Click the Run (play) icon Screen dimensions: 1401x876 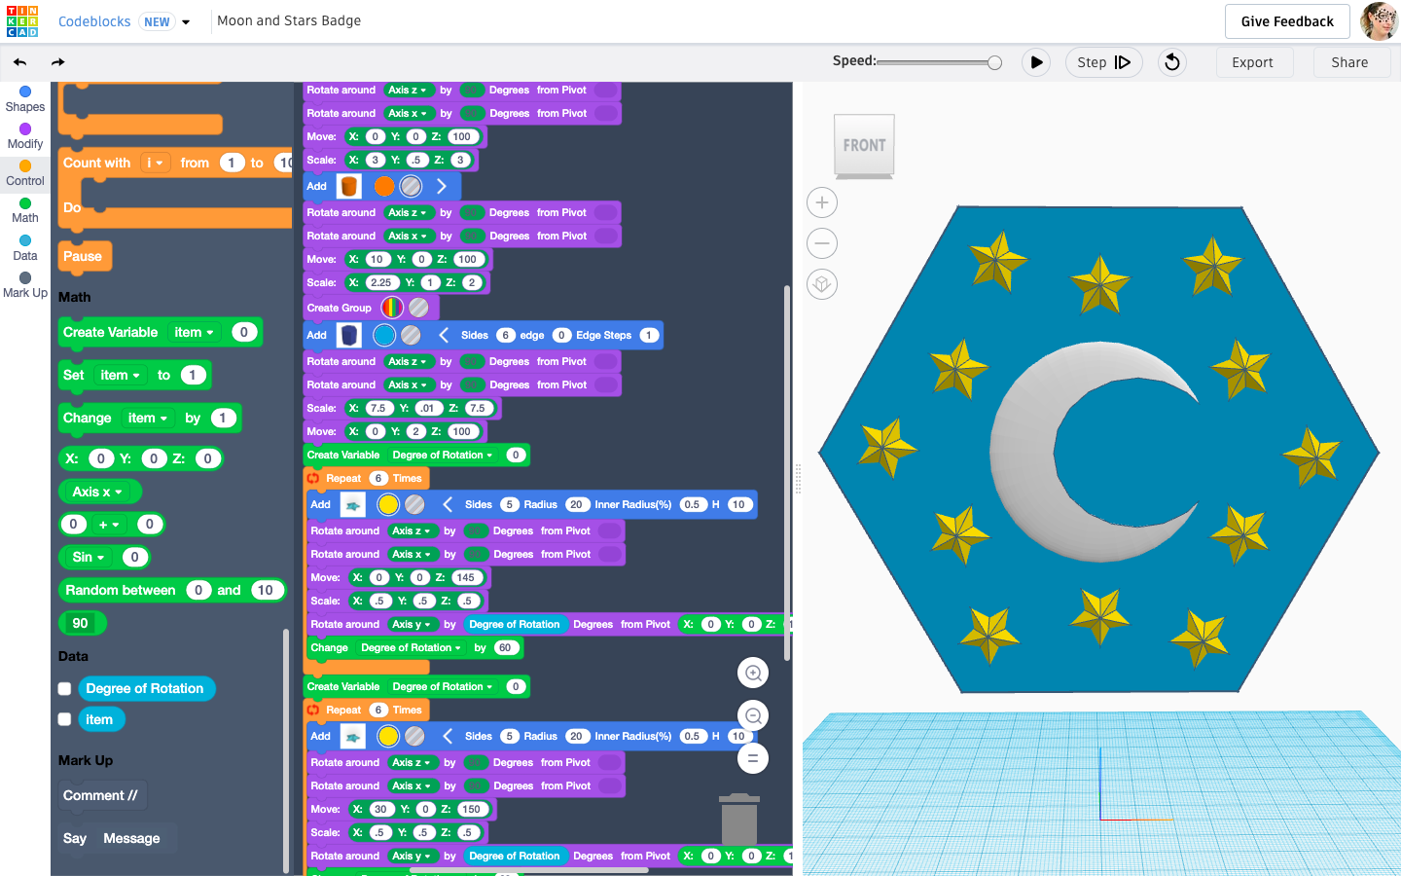tap(1036, 61)
